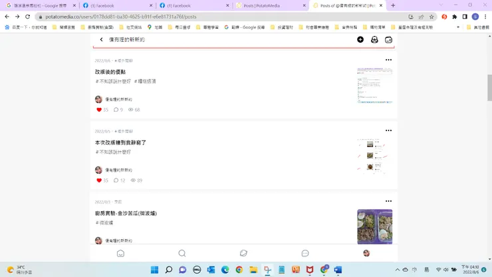Image resolution: width=492 pixels, height=277 pixels.
Task: Show more bookmarks chevron
Action: click(458, 27)
